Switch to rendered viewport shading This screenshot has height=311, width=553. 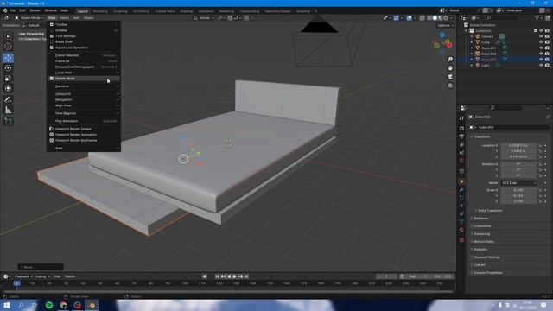[x=446, y=17]
